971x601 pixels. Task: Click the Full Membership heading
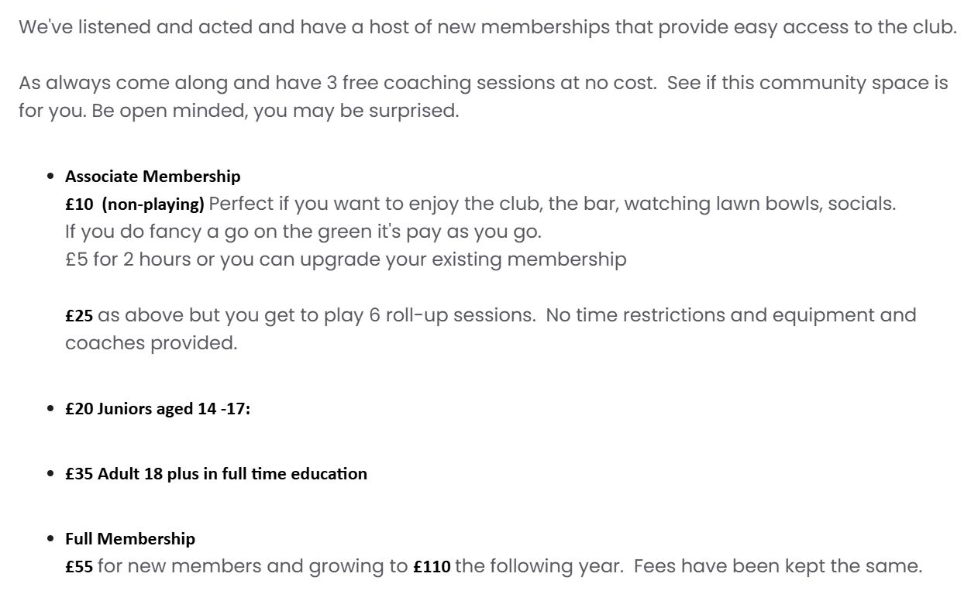130,539
